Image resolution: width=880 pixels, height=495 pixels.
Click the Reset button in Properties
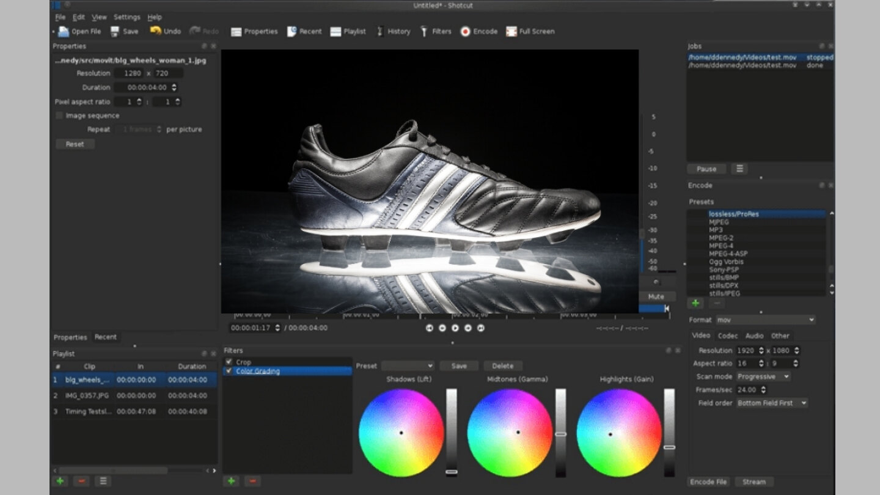[75, 144]
